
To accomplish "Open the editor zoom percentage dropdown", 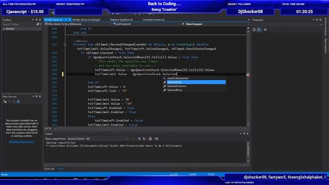I will [55, 128].
